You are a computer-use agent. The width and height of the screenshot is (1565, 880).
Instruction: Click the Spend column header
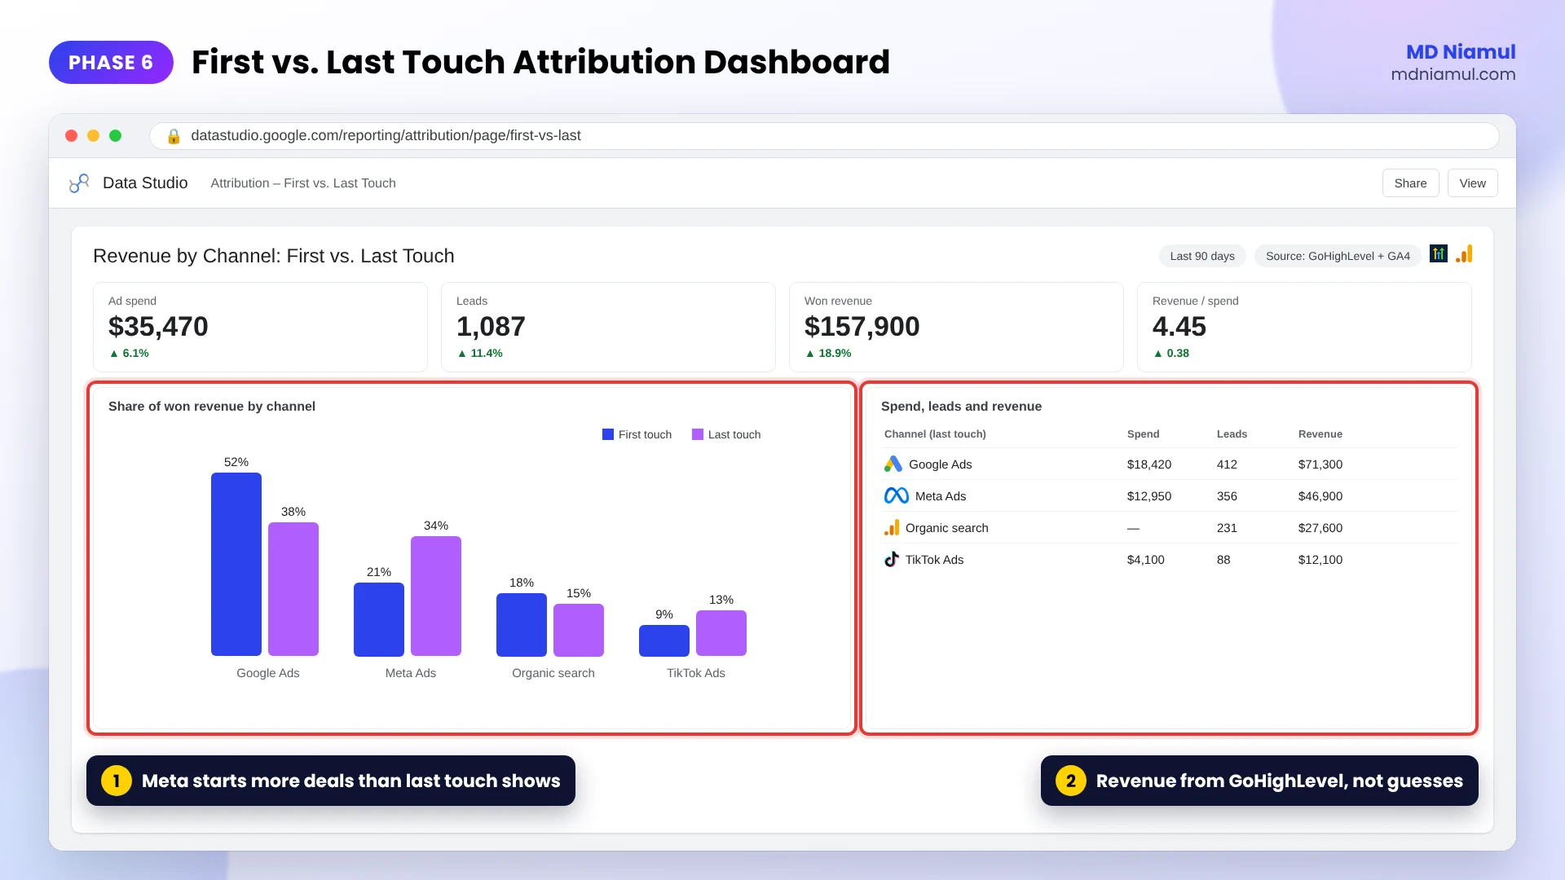pyautogui.click(x=1143, y=434)
